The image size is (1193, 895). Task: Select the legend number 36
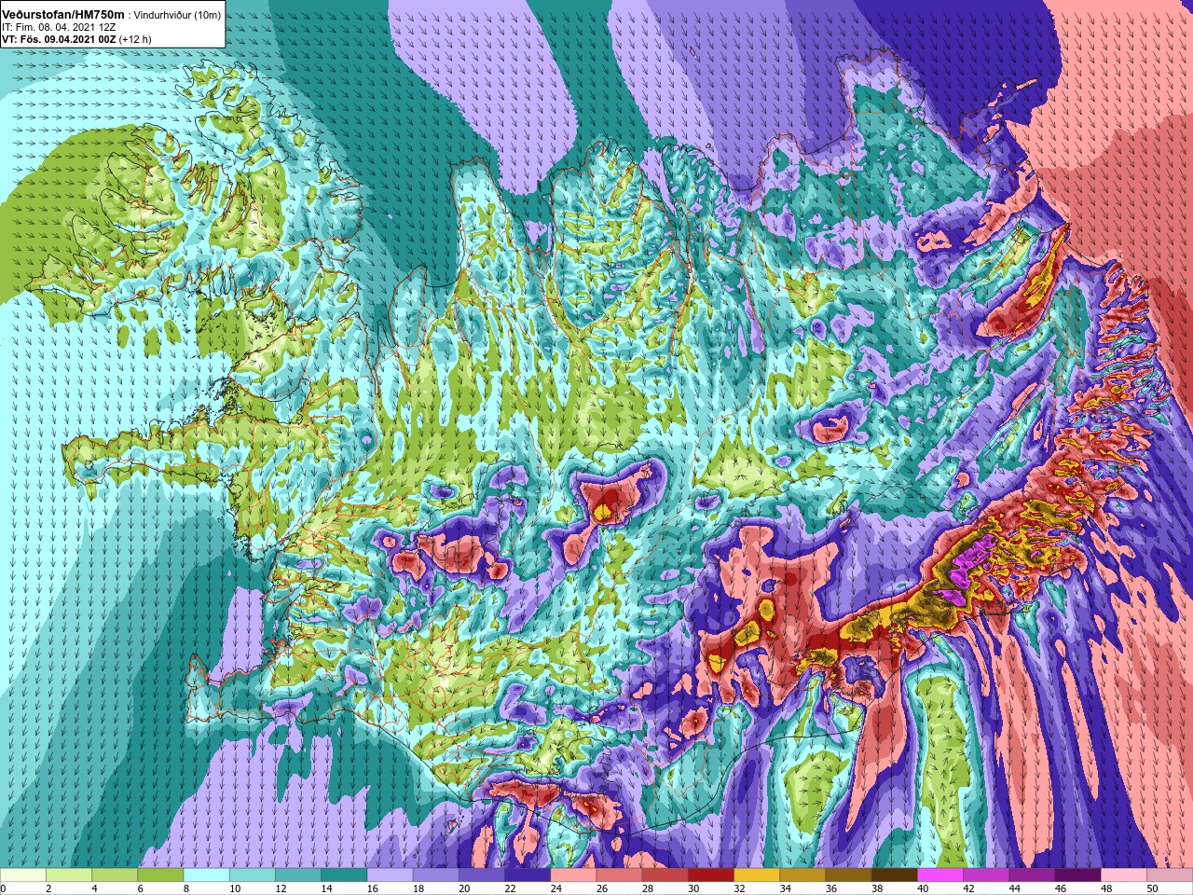click(831, 888)
